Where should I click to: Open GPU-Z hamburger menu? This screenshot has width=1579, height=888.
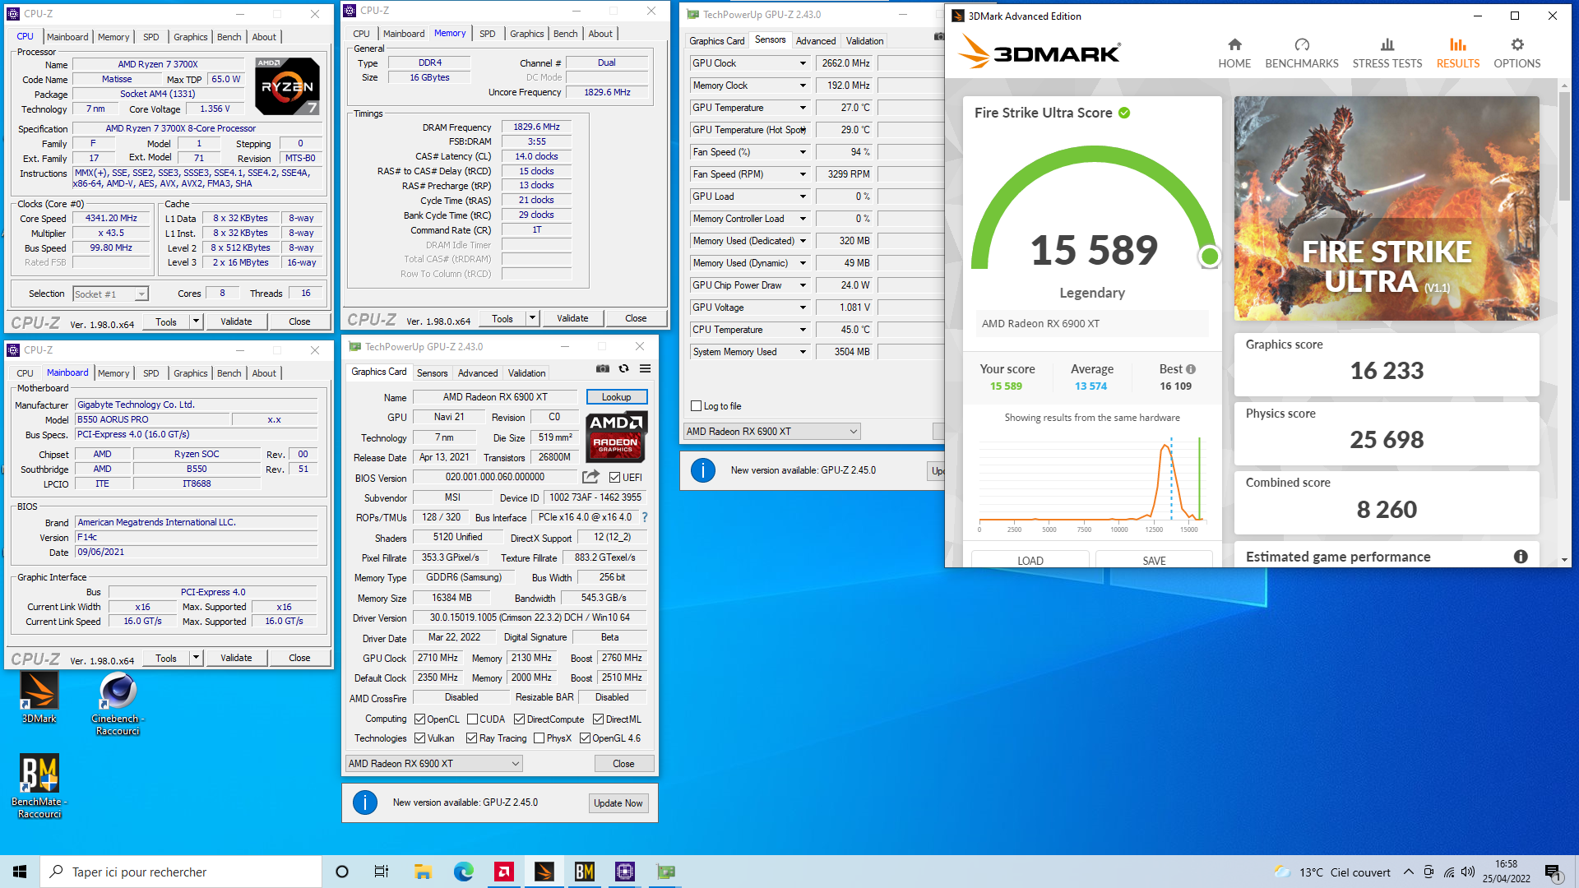[646, 368]
